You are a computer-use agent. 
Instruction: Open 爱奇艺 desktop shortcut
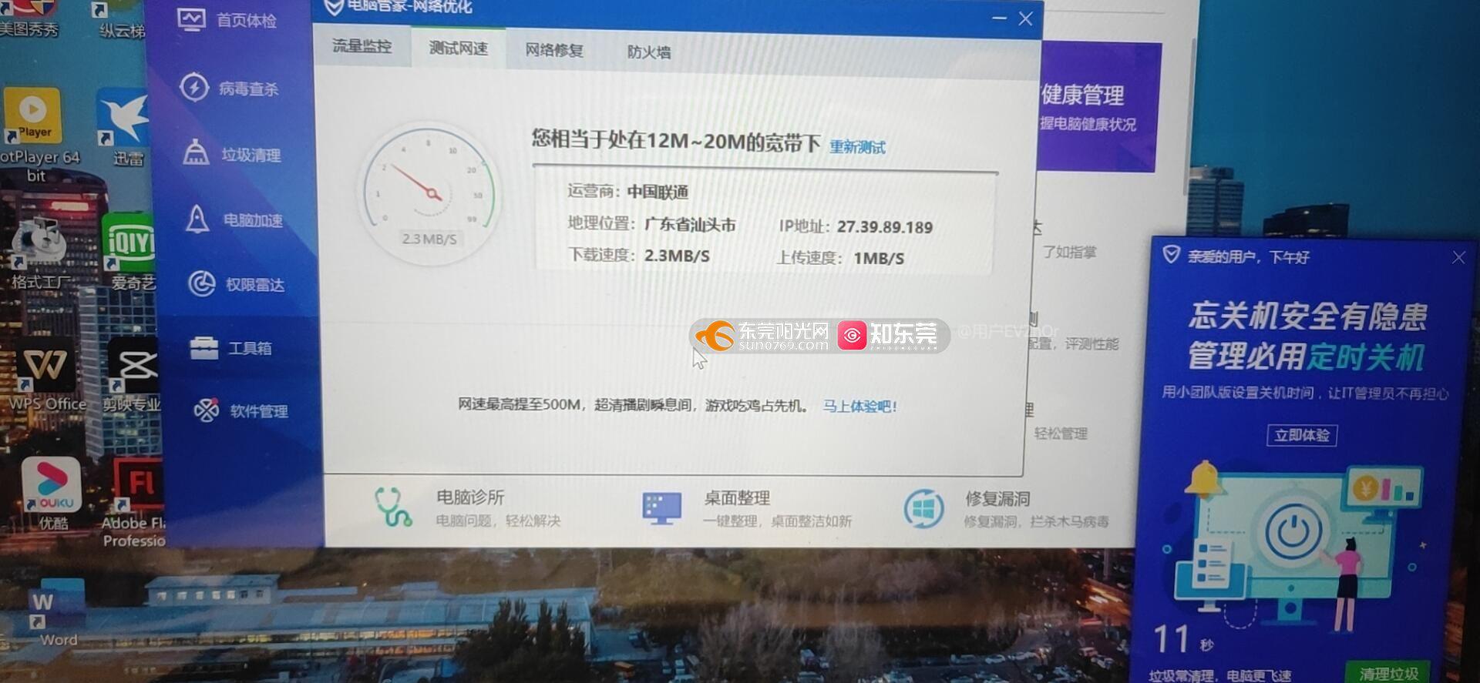point(129,250)
